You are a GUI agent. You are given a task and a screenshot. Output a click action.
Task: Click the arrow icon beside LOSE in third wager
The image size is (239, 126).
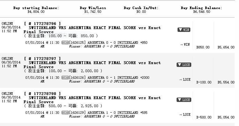(x=180, y=114)
